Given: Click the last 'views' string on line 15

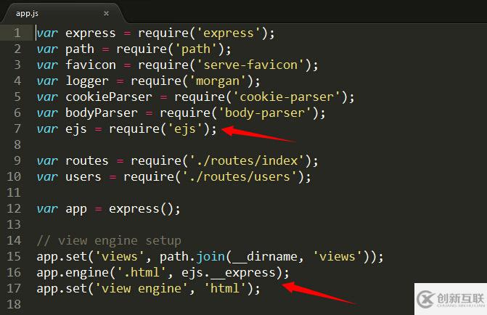Looking at the screenshot, I should click(337, 256).
